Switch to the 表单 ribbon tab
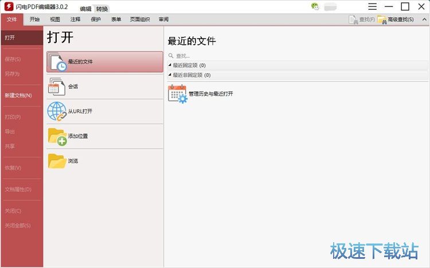 tap(116, 19)
